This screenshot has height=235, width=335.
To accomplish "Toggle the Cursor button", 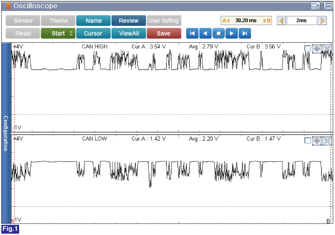I will 93,34.
